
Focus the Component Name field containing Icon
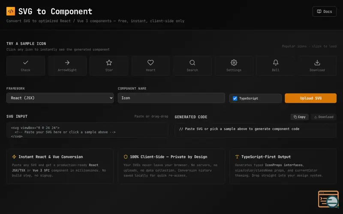point(171,98)
